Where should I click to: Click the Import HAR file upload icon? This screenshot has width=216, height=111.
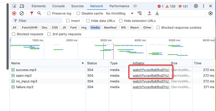[x=149, y=13]
